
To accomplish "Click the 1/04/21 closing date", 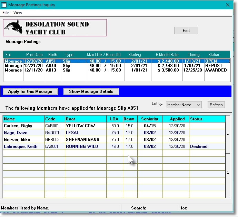I will click(192, 66).
